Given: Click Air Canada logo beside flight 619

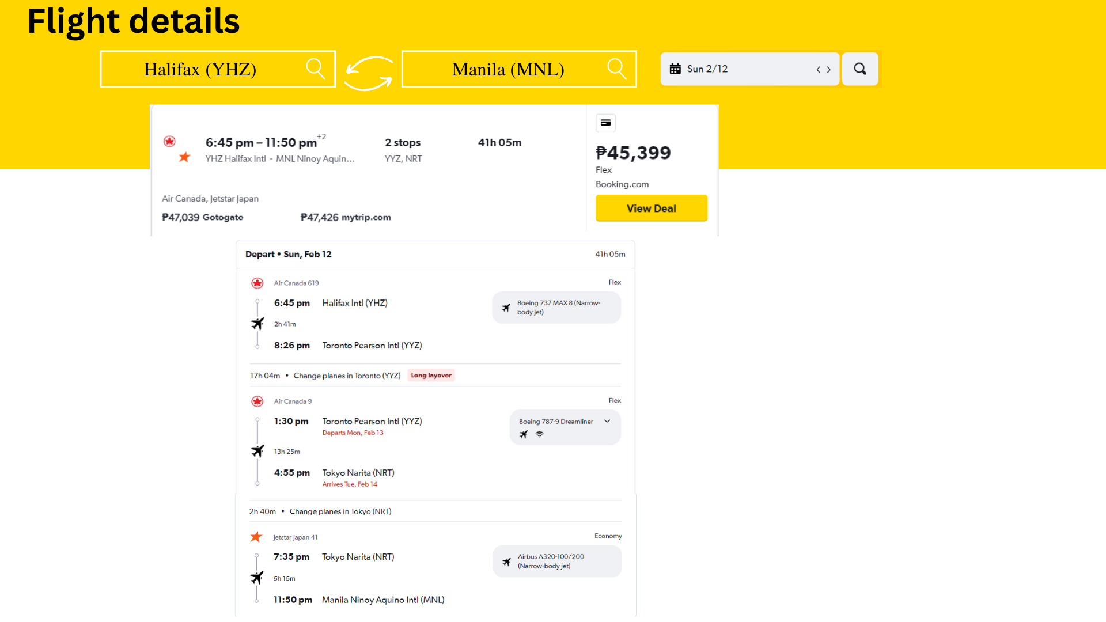Looking at the screenshot, I should 257,283.
